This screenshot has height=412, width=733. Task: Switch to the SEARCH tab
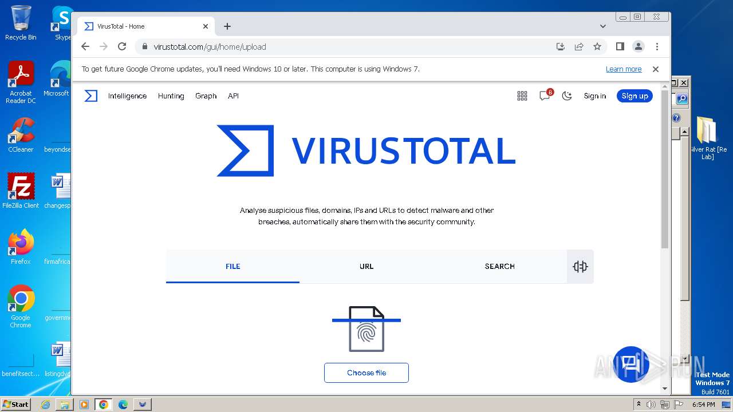[x=499, y=266]
